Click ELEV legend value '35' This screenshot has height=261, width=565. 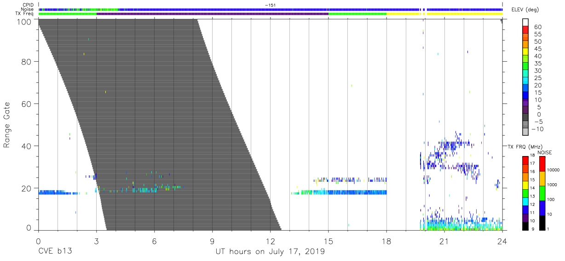tap(537, 64)
